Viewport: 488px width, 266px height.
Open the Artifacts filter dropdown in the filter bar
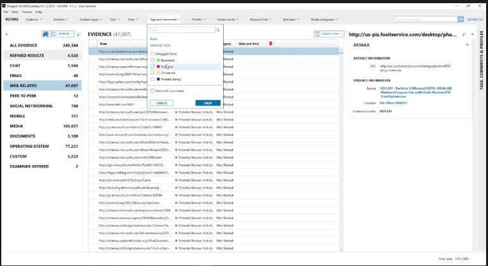click(60, 19)
